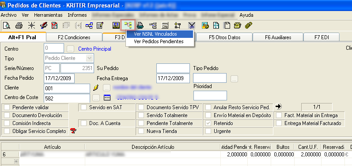Screen dimensions: 352x166
Task: Toggle the Retenido checkbox
Action: coord(208,123)
